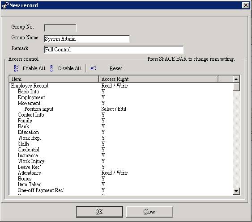The height and width of the screenshot is (222, 252).
Task: Click the list scrollbar down arrow
Action: tap(236, 191)
